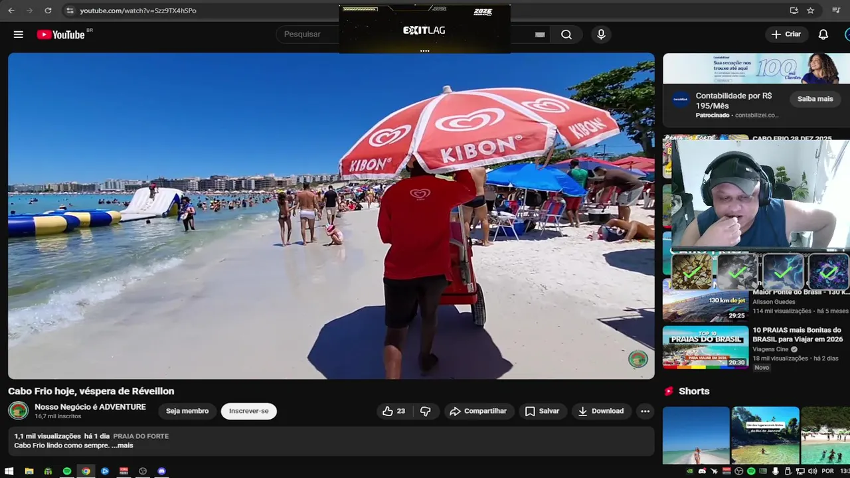Share the video via Compartilhar

coord(478,411)
